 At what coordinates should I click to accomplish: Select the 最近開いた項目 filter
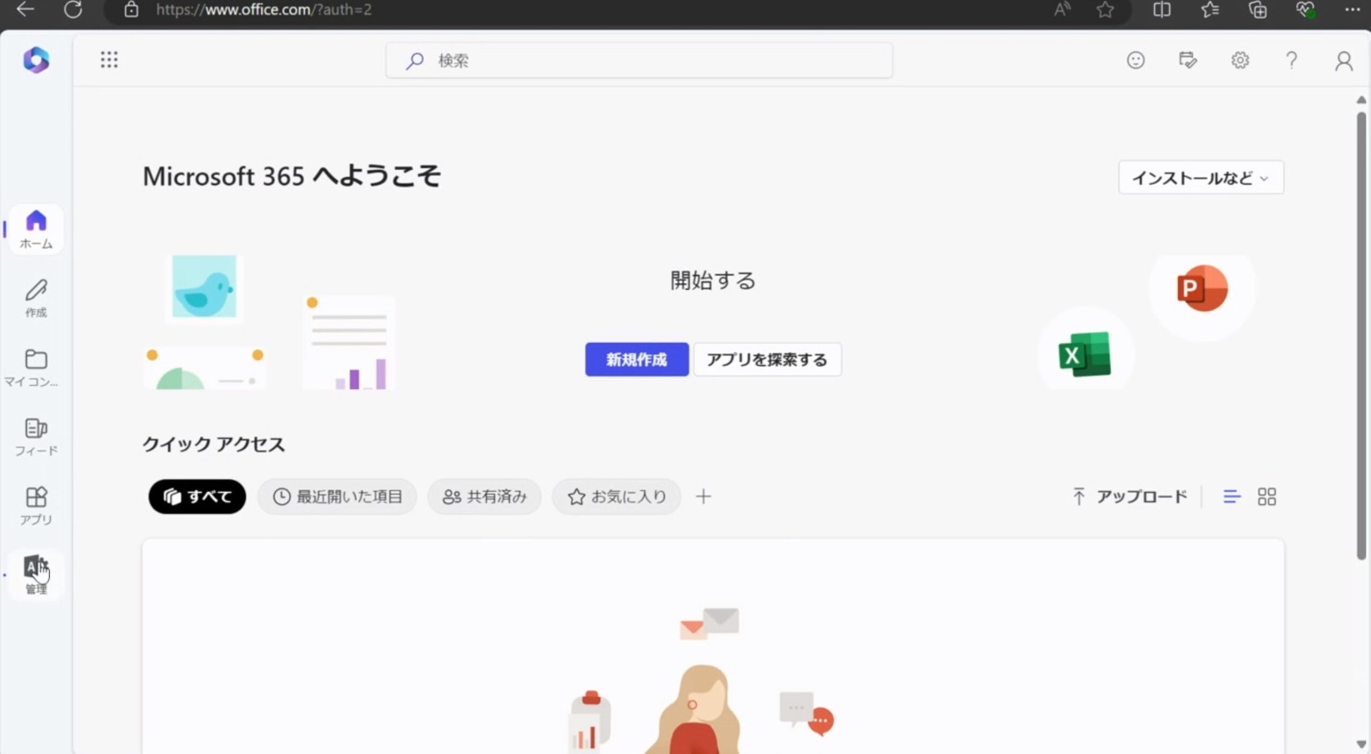337,496
